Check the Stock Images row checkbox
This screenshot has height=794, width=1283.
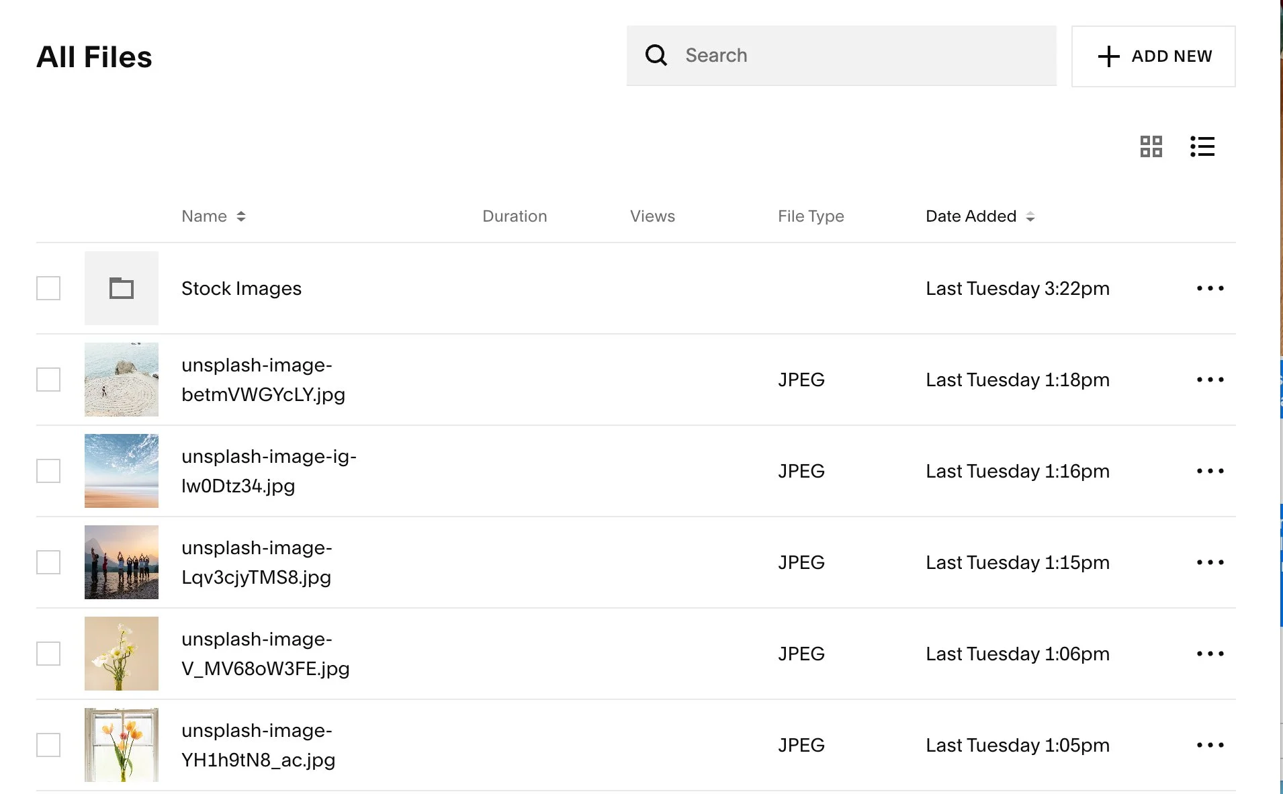(x=48, y=288)
